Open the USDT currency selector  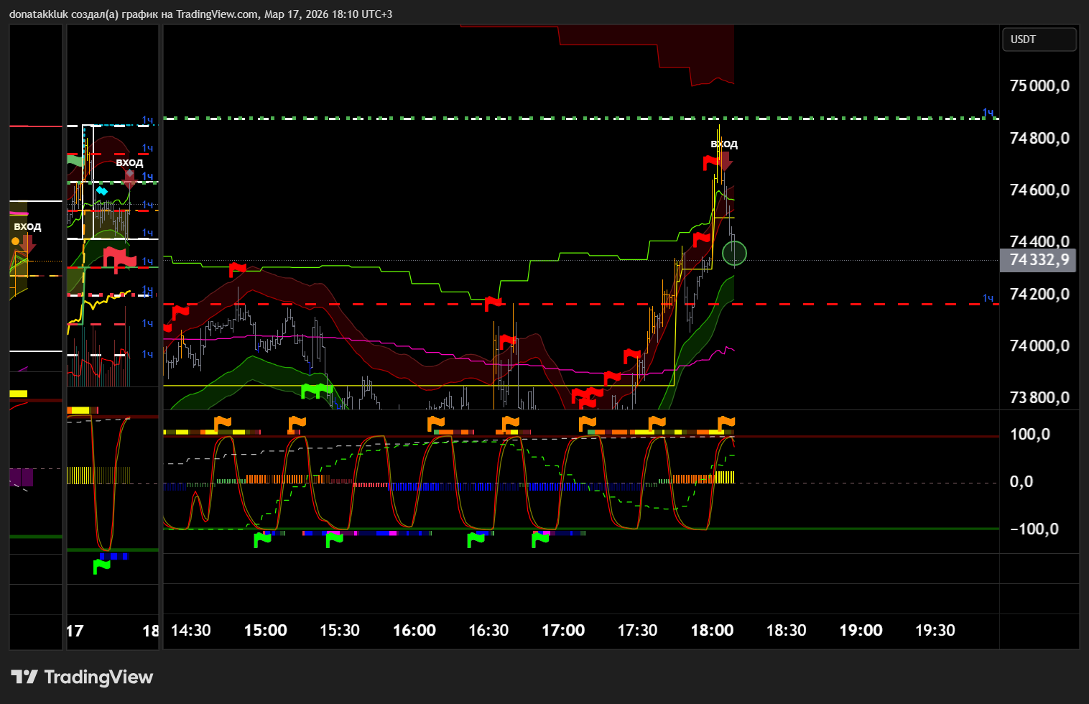[1039, 40]
